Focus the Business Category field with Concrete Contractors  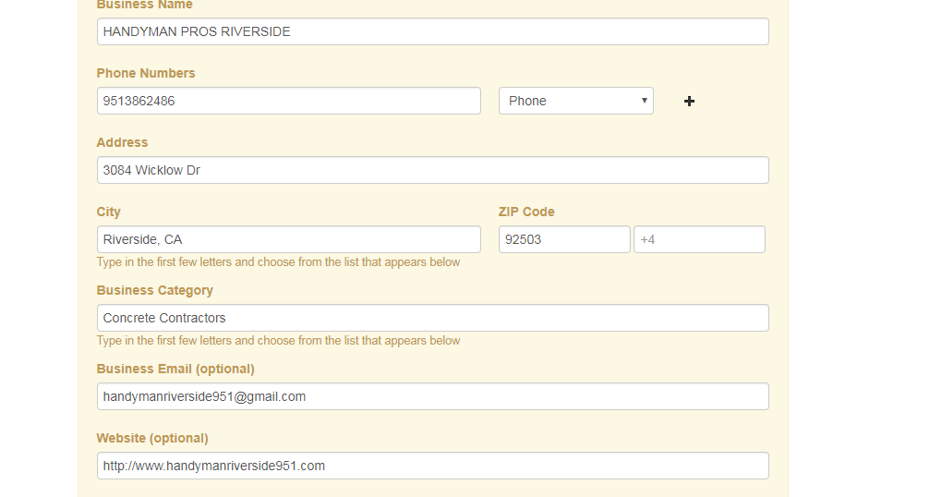pyautogui.click(x=432, y=318)
